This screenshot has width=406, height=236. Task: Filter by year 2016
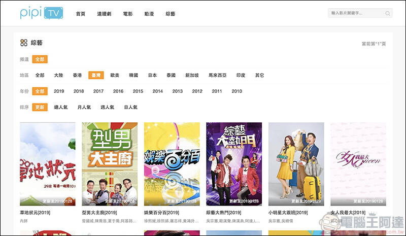(118, 91)
